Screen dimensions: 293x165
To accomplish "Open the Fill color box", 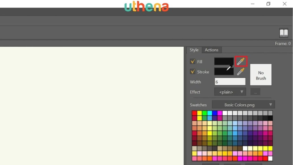I will pos(224,62).
